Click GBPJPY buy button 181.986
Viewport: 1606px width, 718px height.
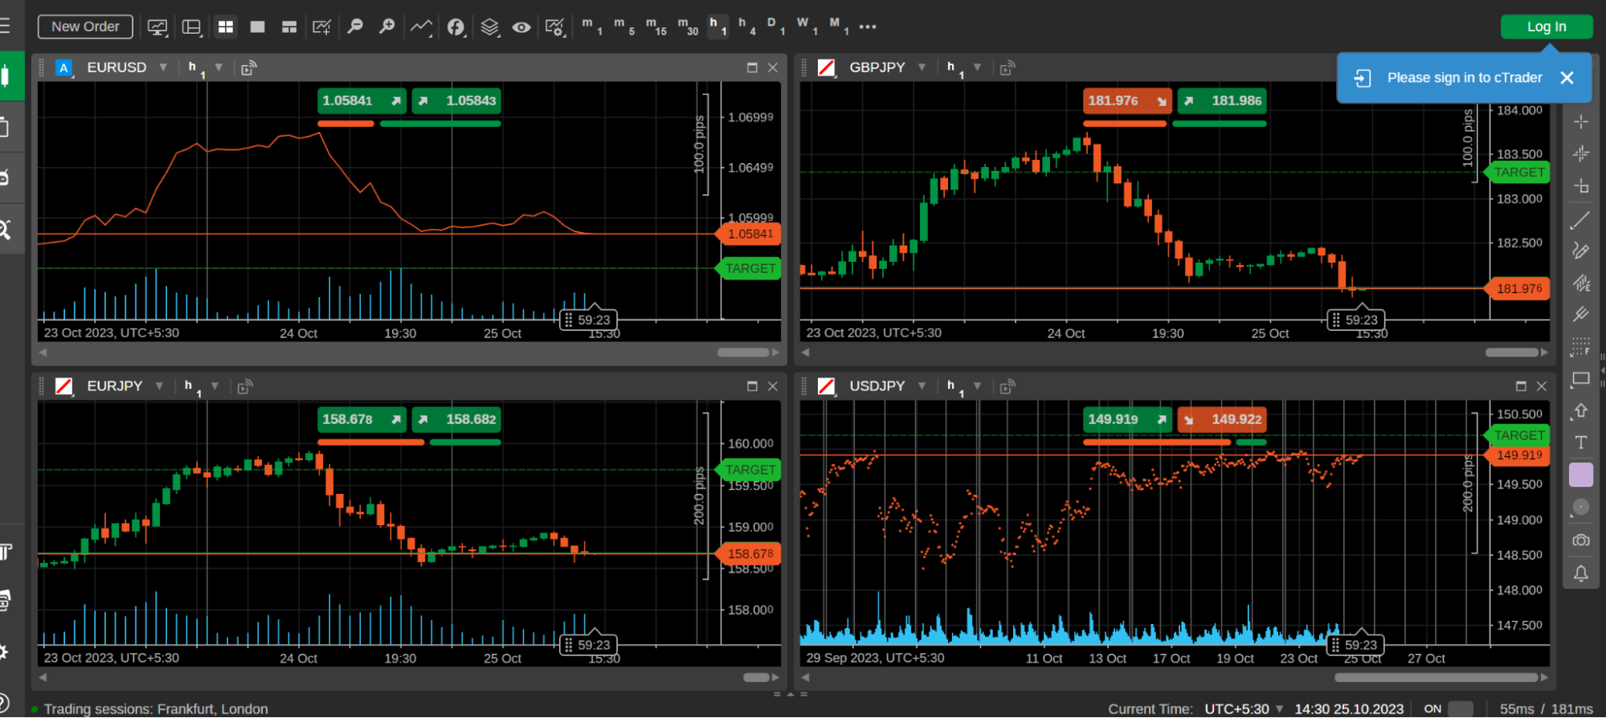(x=1222, y=100)
